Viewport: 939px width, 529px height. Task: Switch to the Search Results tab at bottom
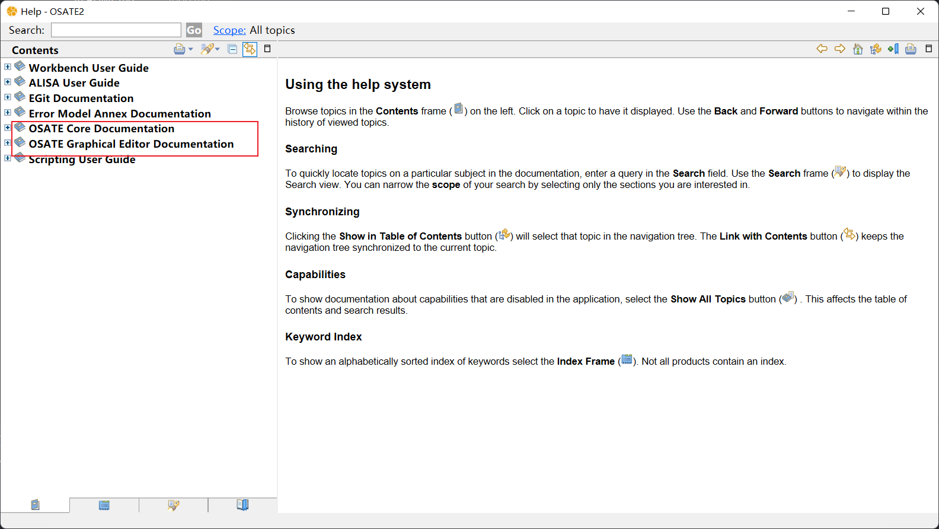click(x=173, y=505)
